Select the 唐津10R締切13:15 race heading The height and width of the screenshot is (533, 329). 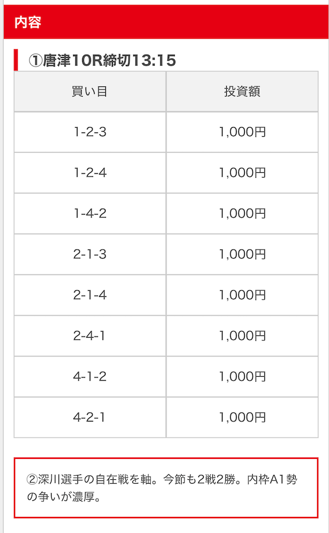tap(102, 61)
